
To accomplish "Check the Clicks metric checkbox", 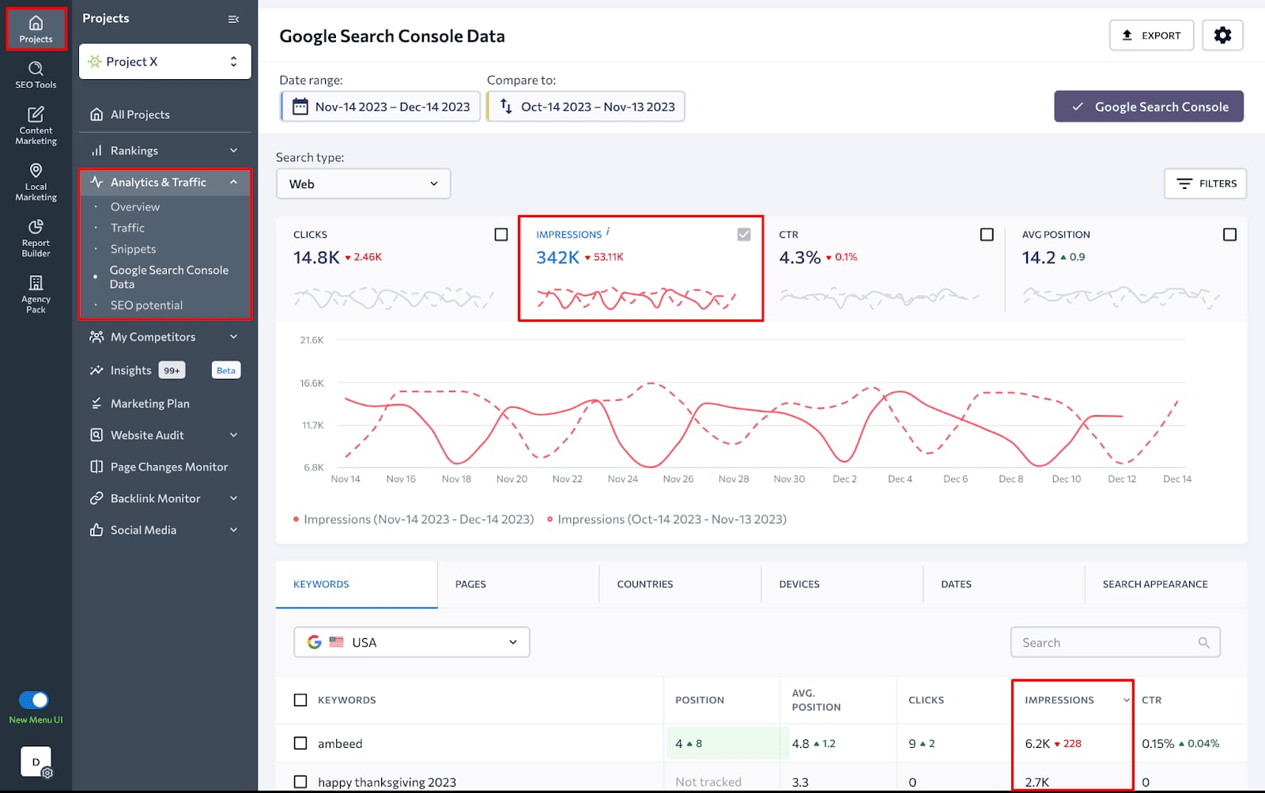I will (501, 234).
